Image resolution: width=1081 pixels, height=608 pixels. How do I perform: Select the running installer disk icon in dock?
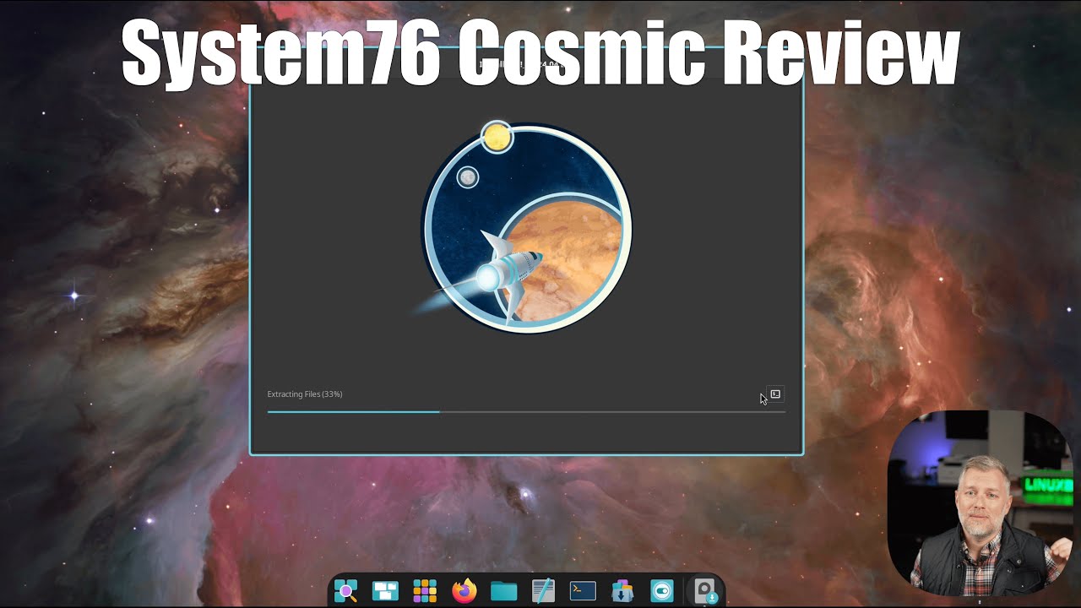pos(704,591)
